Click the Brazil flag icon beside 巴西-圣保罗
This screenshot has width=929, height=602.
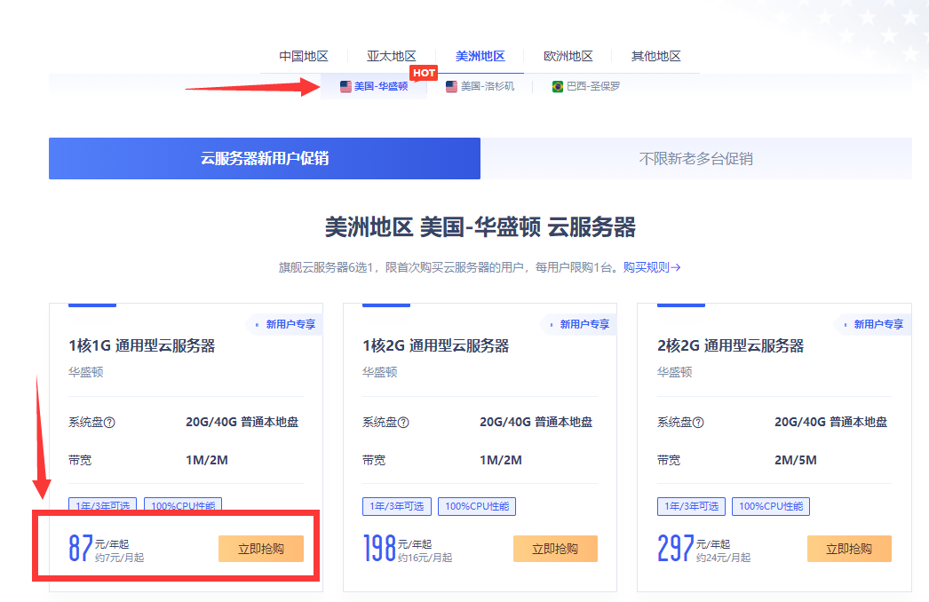[558, 87]
